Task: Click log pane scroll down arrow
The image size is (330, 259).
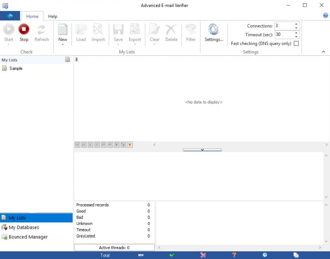Action: pyautogui.click(x=326, y=197)
